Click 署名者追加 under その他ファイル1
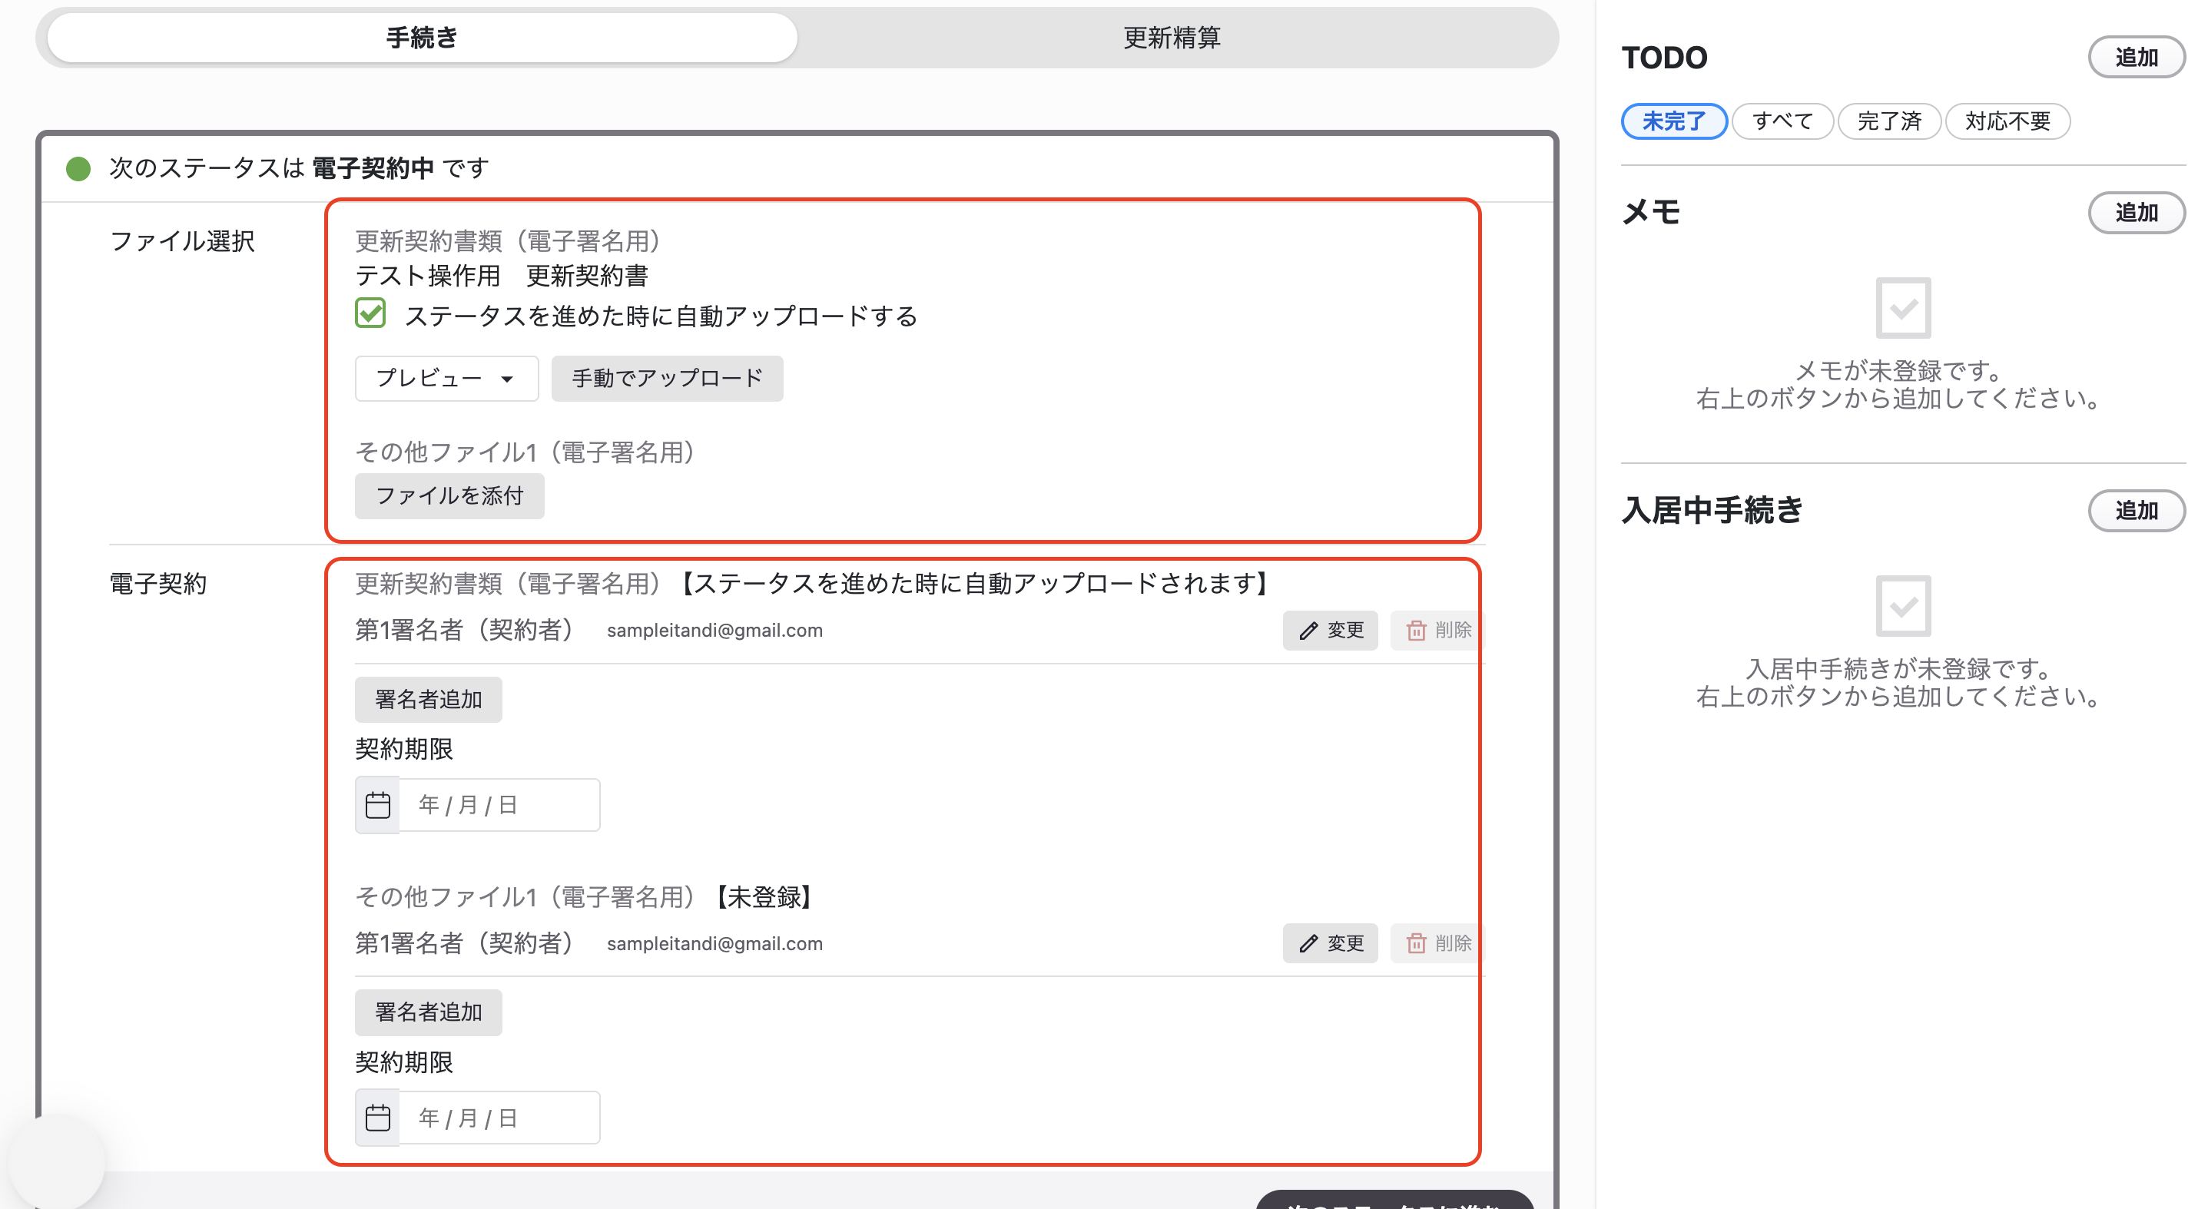The width and height of the screenshot is (2208, 1209). [429, 1013]
